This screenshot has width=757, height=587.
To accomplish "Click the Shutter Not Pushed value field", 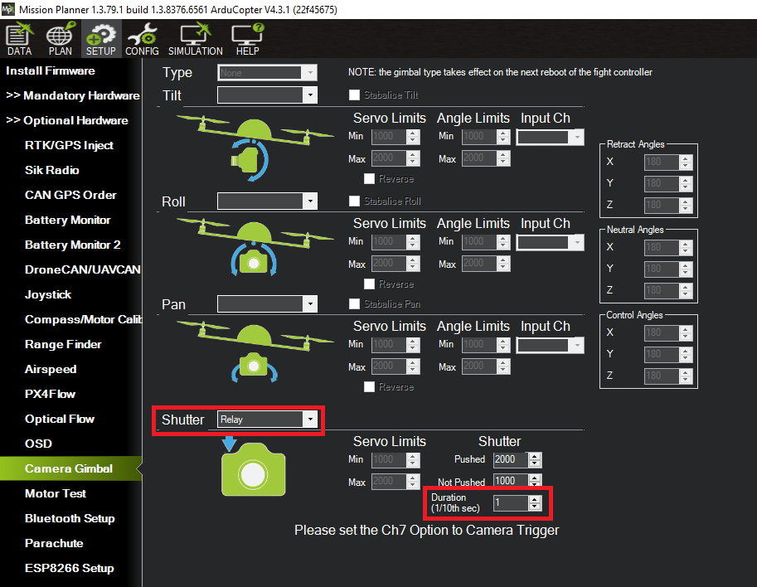I will [x=511, y=480].
